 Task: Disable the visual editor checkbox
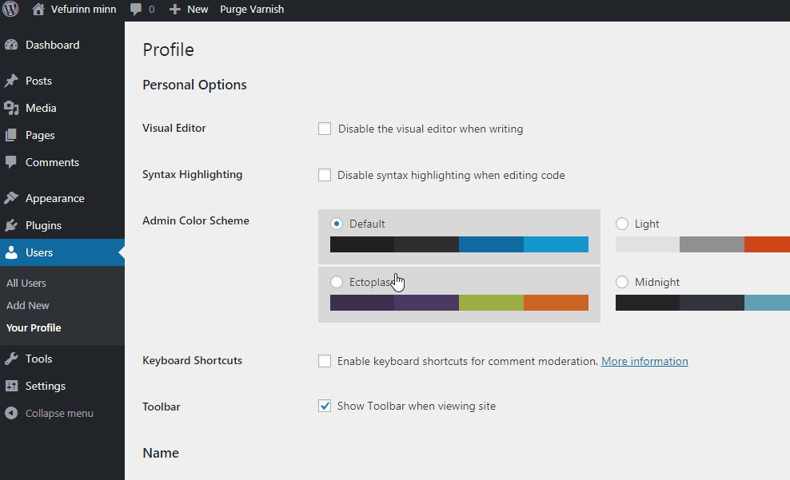point(325,129)
